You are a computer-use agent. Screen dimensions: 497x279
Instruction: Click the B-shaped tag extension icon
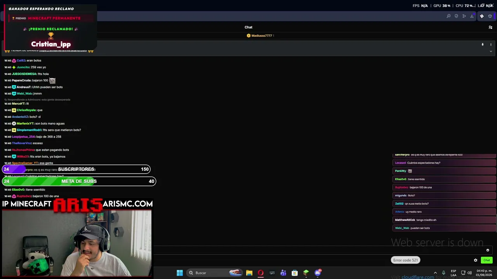[482, 16]
